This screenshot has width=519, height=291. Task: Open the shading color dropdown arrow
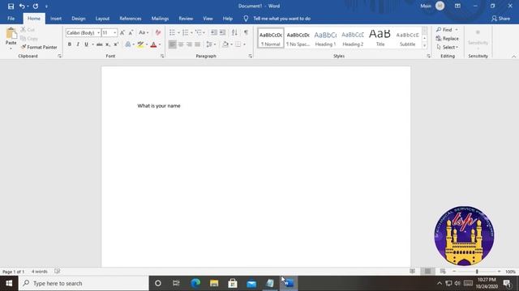coord(231,44)
